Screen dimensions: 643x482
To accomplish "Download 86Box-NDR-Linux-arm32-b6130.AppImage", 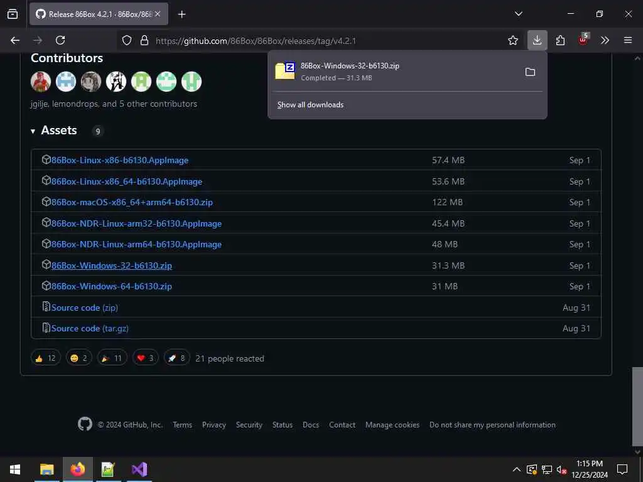I will pos(136,224).
